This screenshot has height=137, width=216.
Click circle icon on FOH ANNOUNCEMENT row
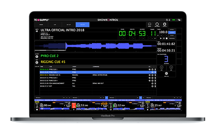pyautogui.click(x=152, y=84)
